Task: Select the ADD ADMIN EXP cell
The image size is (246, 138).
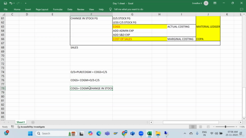Action: (132, 31)
